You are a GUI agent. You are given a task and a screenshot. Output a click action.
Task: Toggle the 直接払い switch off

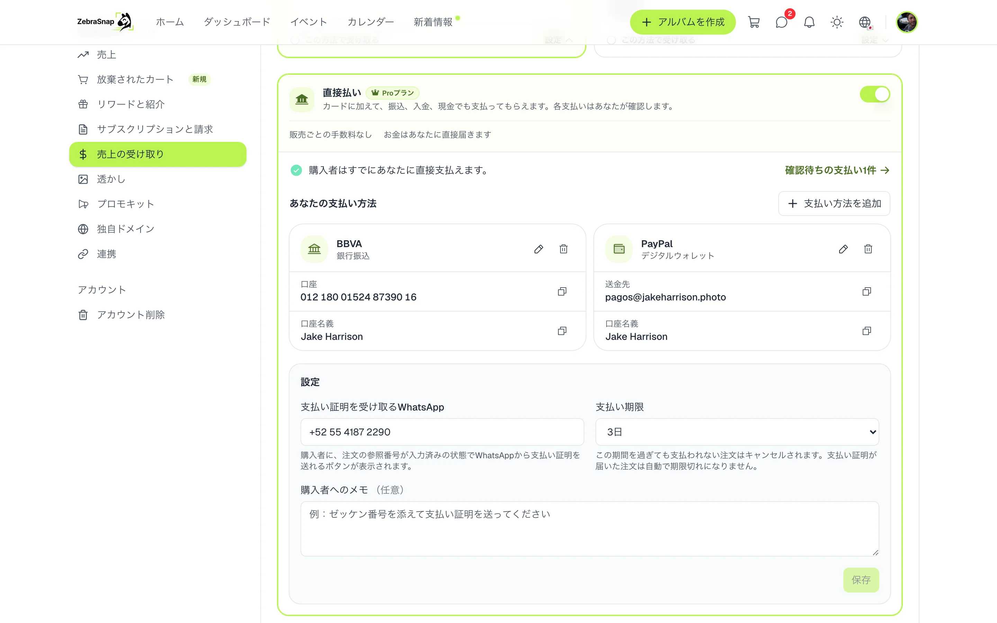[x=875, y=94]
